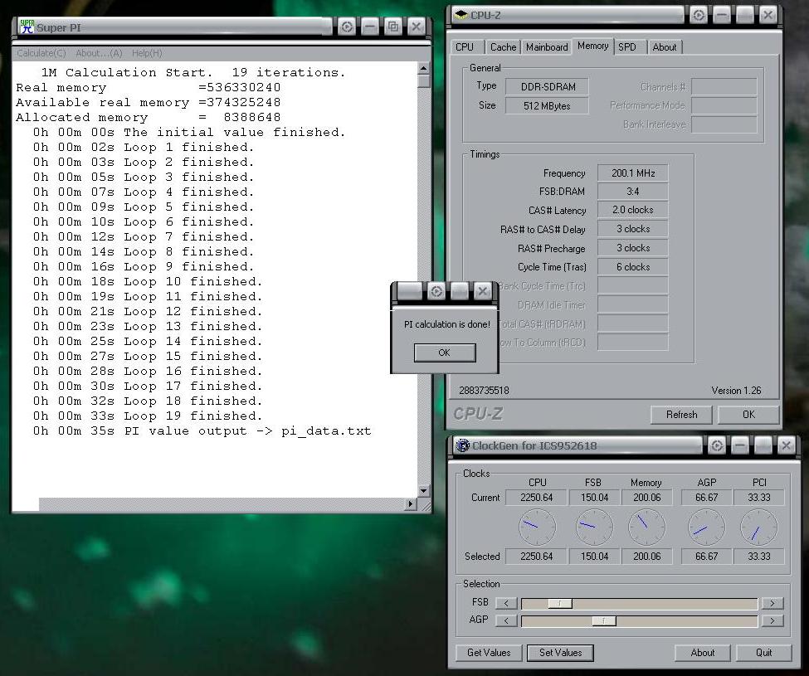
Task: Click the 'PI value output -> pi_data.txt' line
Action: point(202,431)
